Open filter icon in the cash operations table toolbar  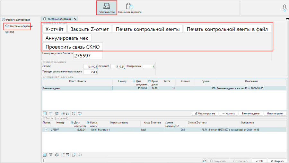tap(51, 113)
